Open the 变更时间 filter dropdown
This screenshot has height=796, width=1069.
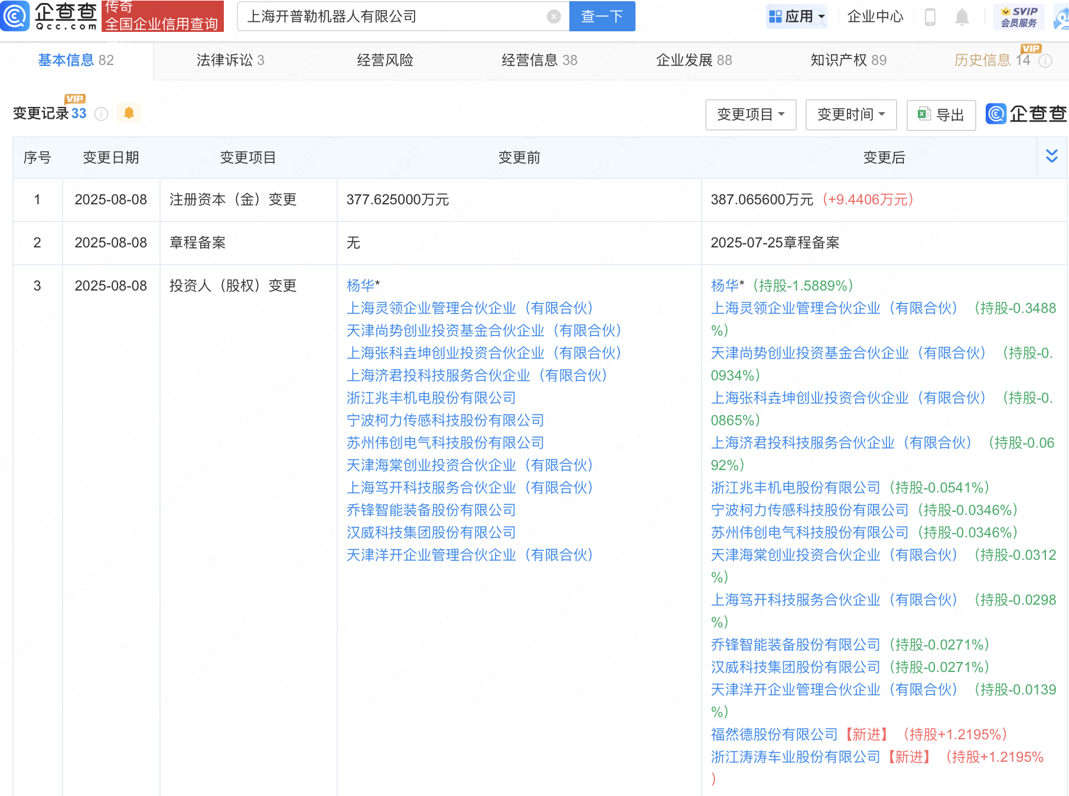pyautogui.click(x=851, y=115)
